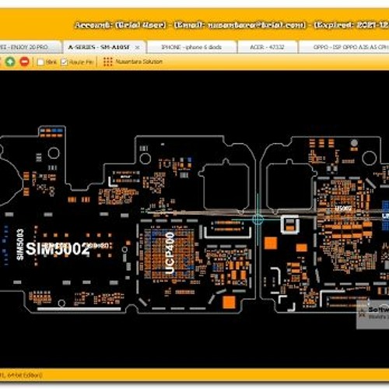
Task: Select the SIM5003 component
Action: click(20, 244)
